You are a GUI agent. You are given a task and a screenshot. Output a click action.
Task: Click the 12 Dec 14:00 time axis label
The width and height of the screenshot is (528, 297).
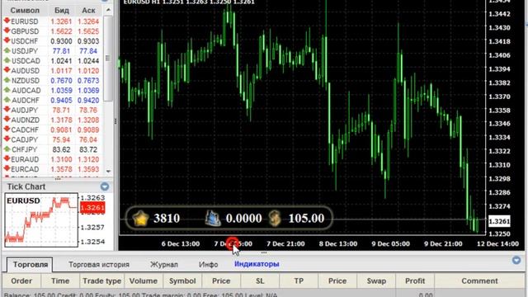point(497,243)
